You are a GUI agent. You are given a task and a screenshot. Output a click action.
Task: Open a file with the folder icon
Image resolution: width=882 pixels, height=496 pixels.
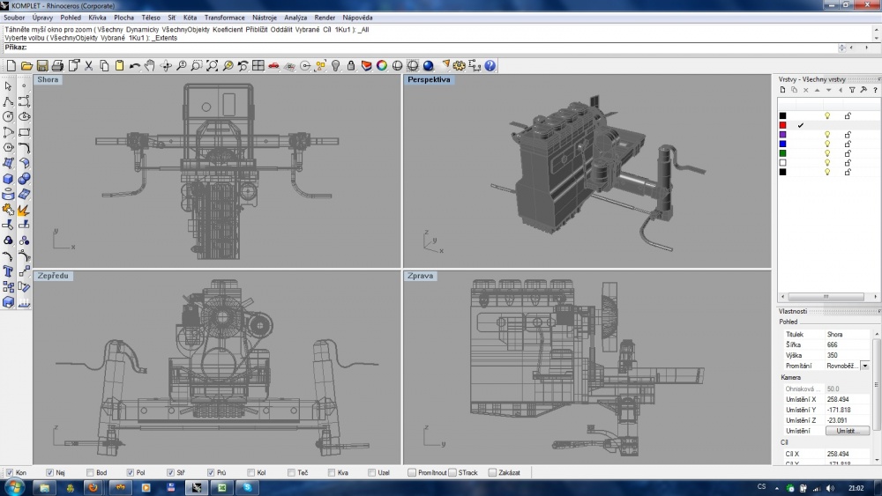[26, 66]
